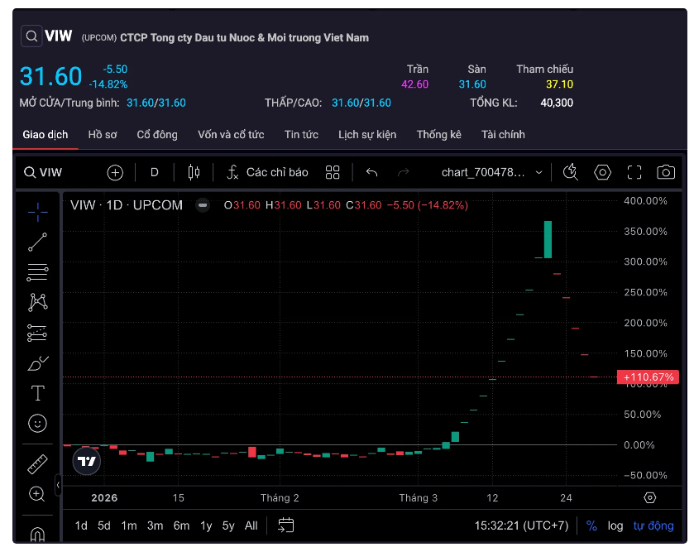This screenshot has height=547, width=694.
Task: Collapse the drawing toolbar with side arrow
Action: [58, 485]
